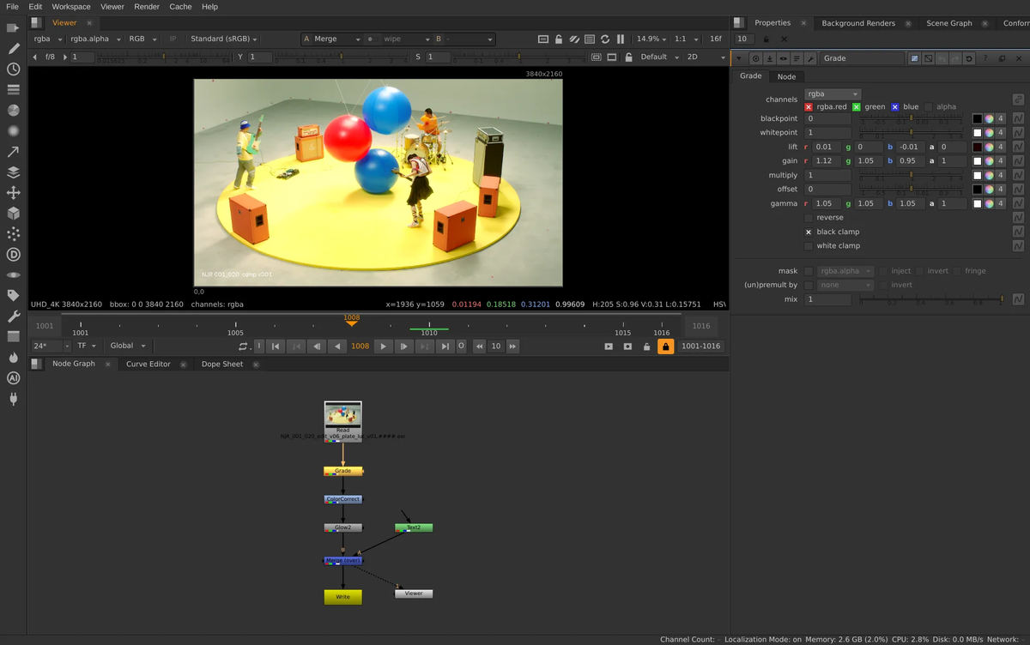The image size is (1030, 645).
Task: Open the AI nodes menu icon
Action: point(13,378)
